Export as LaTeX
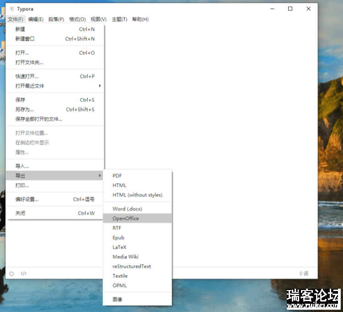The width and height of the screenshot is (343, 312). 137,247
